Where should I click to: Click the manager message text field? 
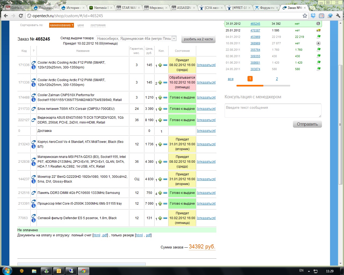coord(273,111)
